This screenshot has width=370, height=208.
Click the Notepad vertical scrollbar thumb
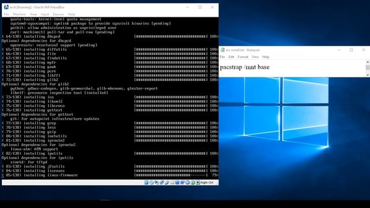[368, 68]
